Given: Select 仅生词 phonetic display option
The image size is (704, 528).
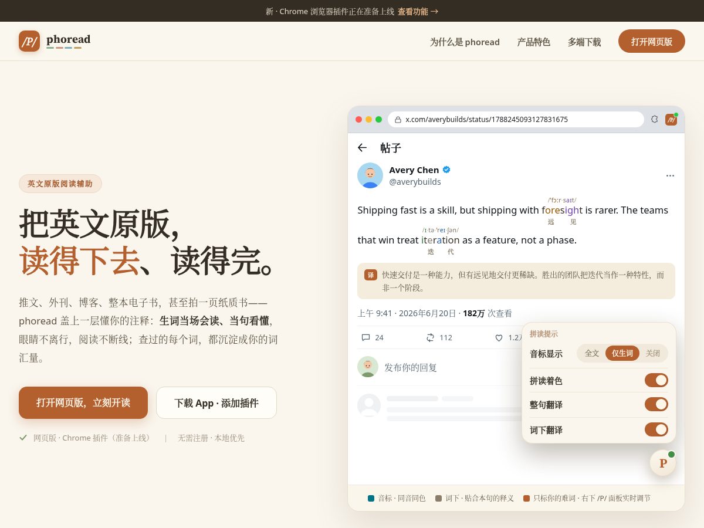Looking at the screenshot, I should (622, 353).
